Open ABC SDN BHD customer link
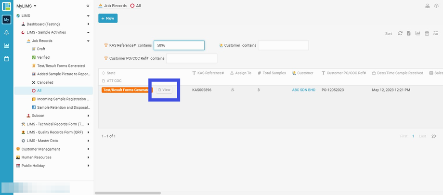This screenshot has width=443, height=195. coord(304,90)
